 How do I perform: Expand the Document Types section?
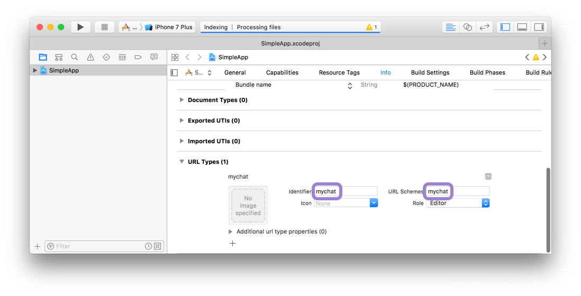[181, 100]
